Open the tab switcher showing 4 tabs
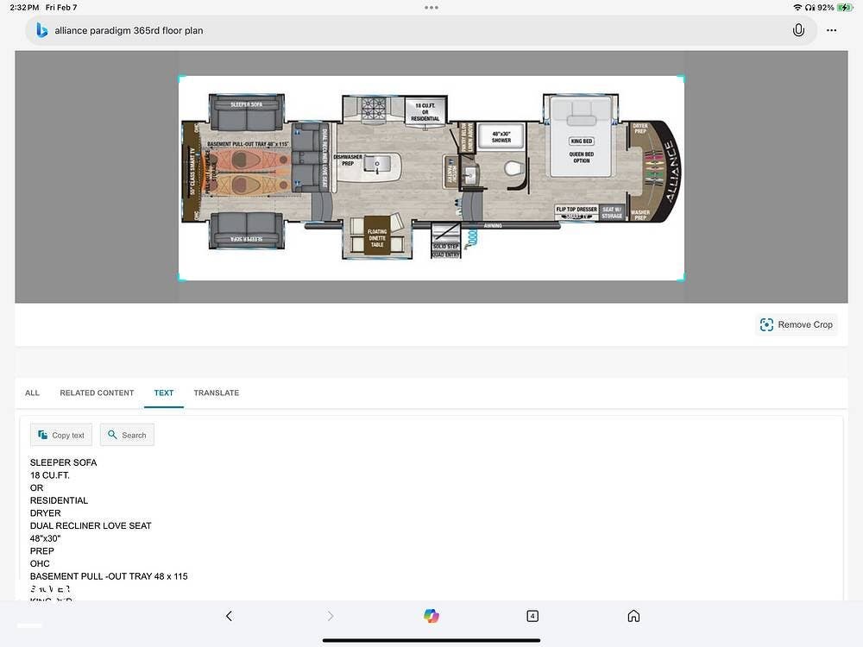The width and height of the screenshot is (863, 647). coord(532,616)
